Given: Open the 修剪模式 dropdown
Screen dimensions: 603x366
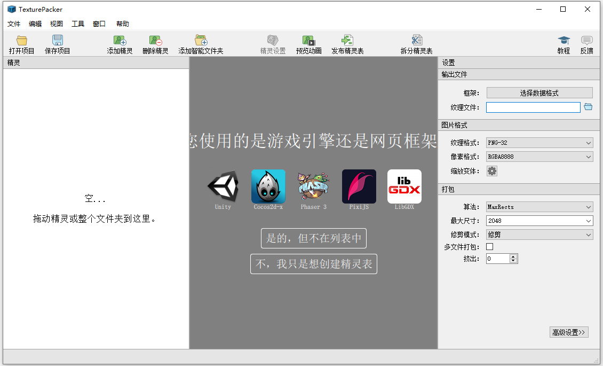Looking at the screenshot, I should pos(539,235).
